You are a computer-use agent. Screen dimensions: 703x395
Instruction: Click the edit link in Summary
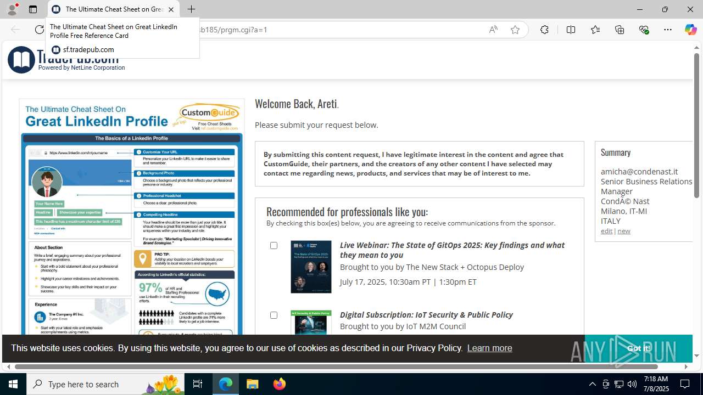(606, 231)
